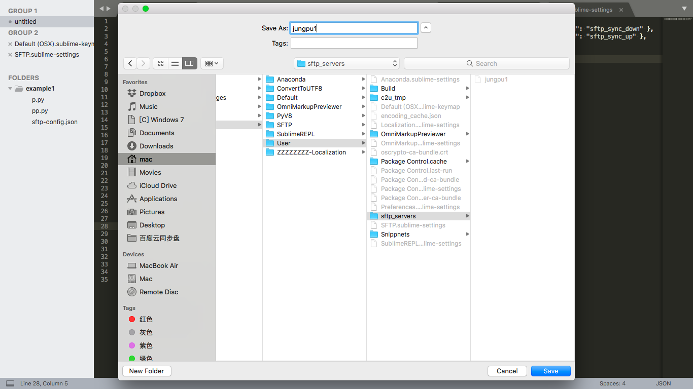Select MacBook Air under Devices

click(x=159, y=265)
